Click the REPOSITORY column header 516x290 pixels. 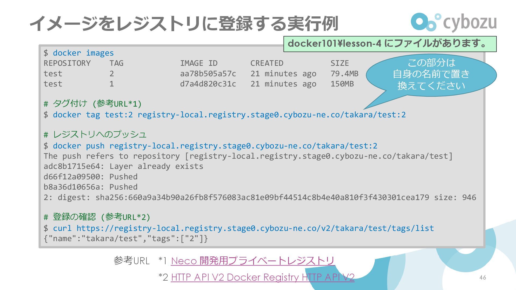[67, 63]
